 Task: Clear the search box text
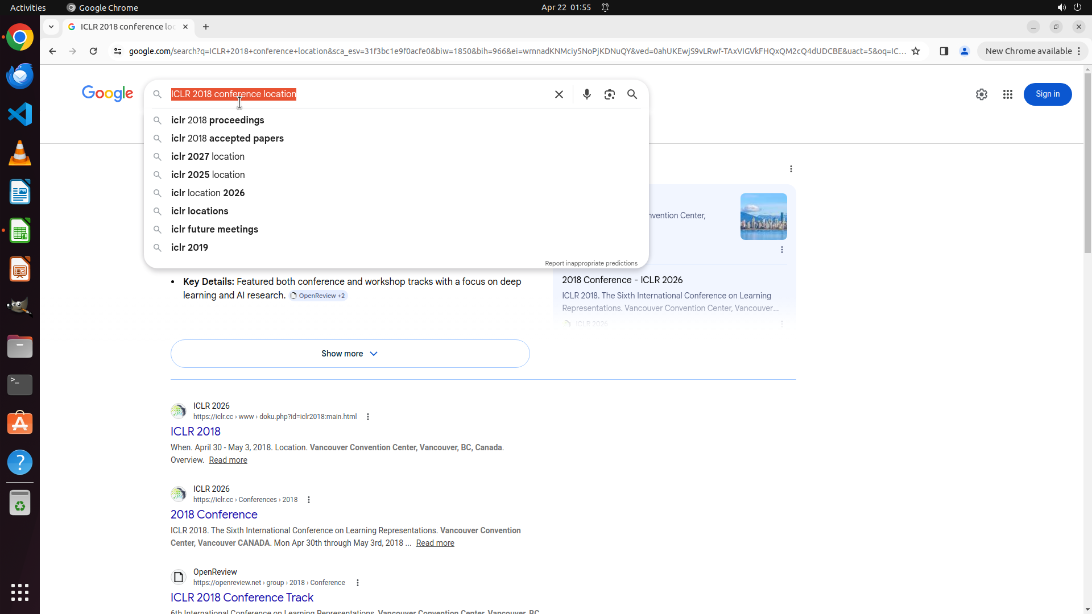pyautogui.click(x=559, y=94)
